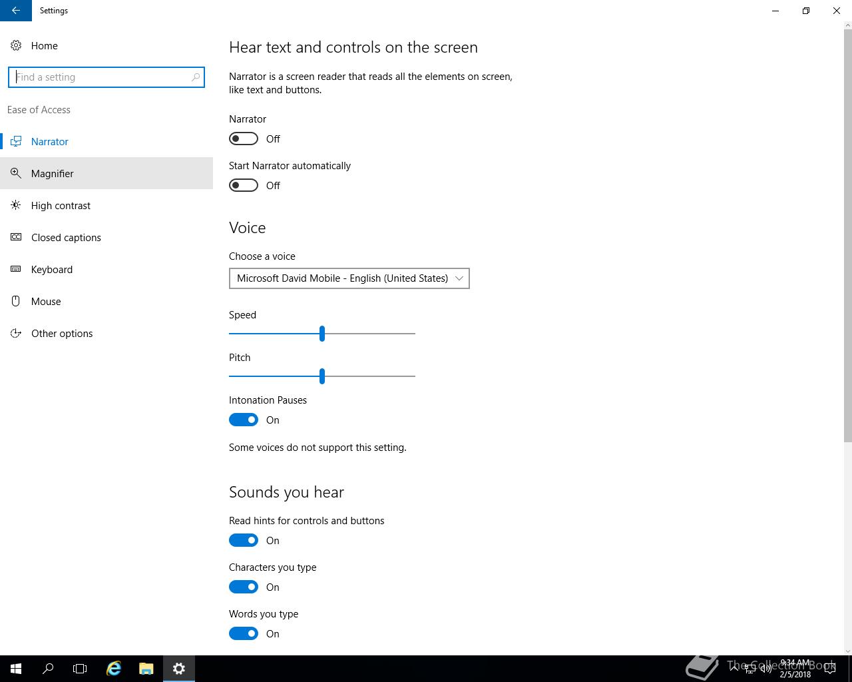Open the Windows Start menu
Viewport: 852px width, 682px height.
tap(16, 669)
